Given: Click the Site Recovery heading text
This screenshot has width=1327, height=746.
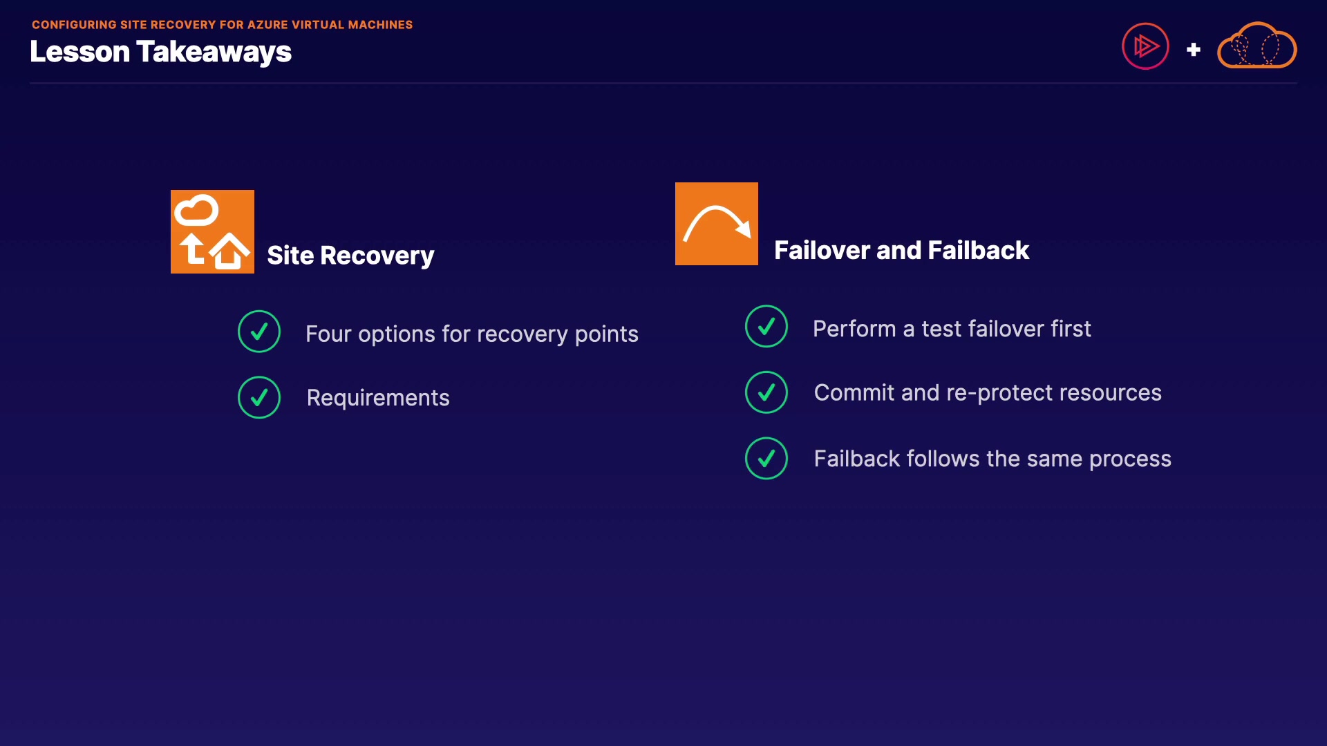Looking at the screenshot, I should [x=350, y=256].
